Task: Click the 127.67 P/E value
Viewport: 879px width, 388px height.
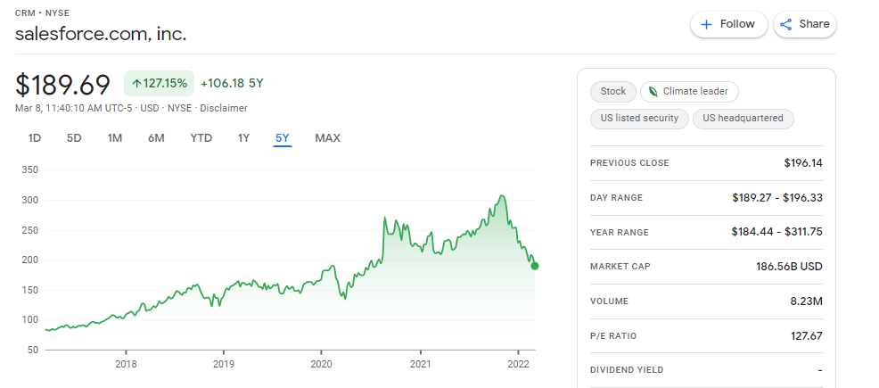Action: point(807,336)
